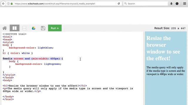Click the closing '</style>' tag line
The width and height of the screenshot is (188, 105).
pyautogui.click(x=9, y=75)
